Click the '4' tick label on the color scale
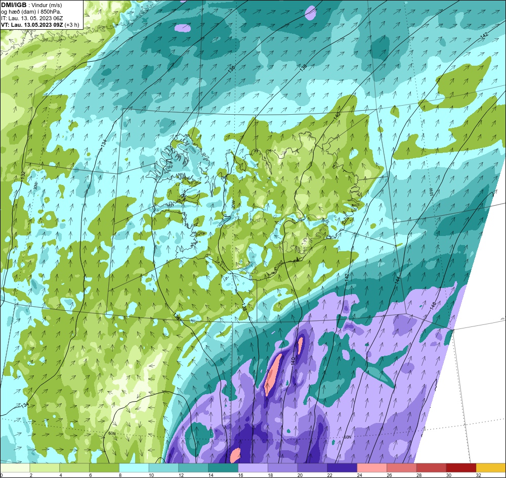Screen dimensions: 506x478 61,475
